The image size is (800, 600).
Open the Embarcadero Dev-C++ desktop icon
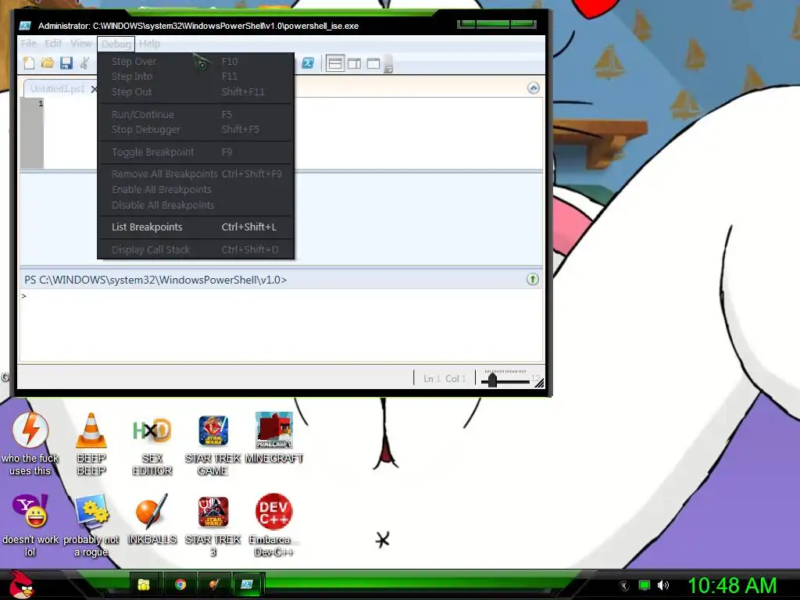pos(274,525)
